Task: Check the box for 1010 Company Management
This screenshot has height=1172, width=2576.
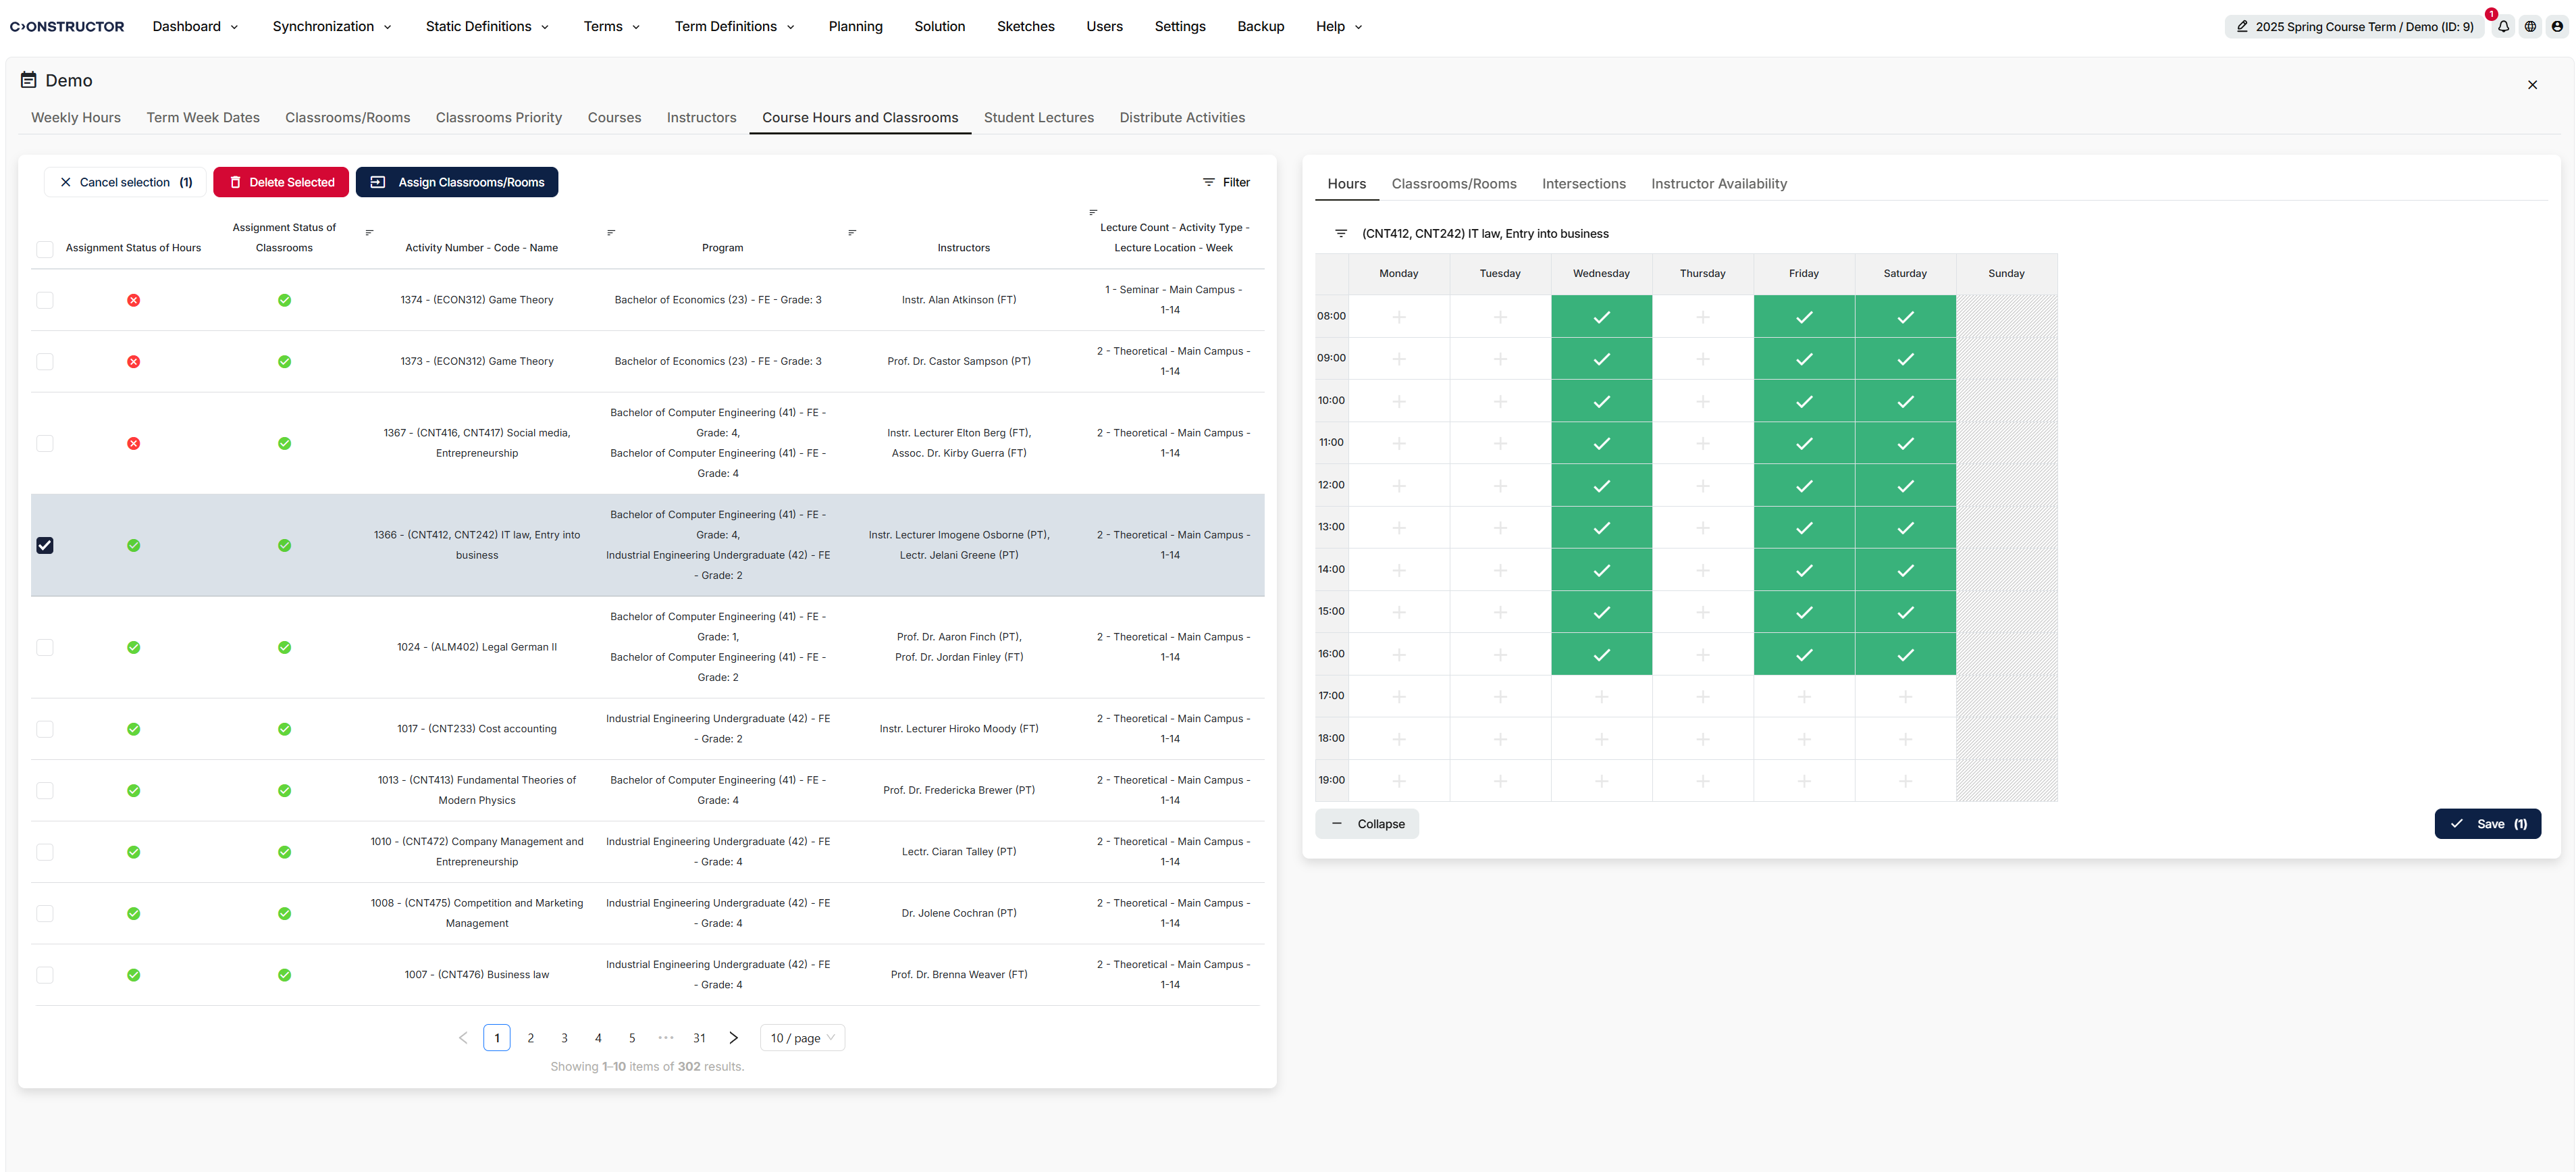Action: pos(45,853)
